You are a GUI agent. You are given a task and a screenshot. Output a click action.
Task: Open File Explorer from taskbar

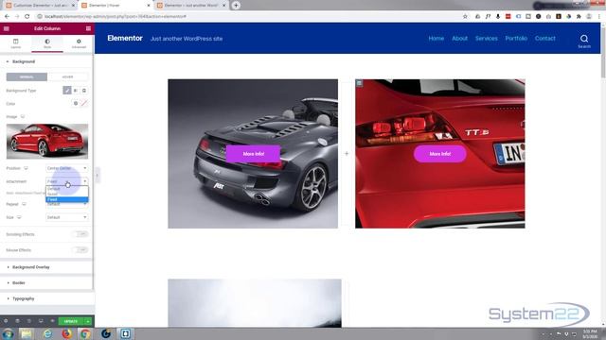point(27,333)
